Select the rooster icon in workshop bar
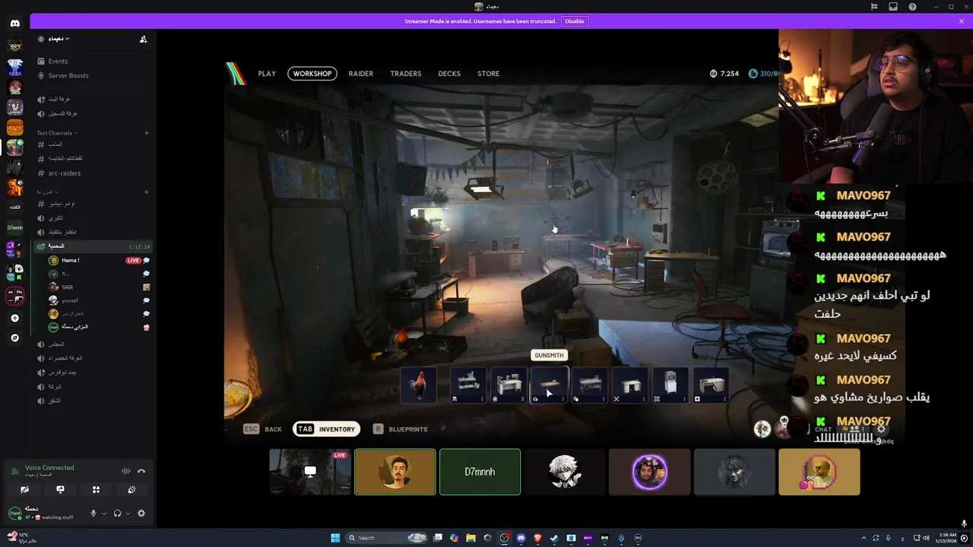The image size is (973, 547). [x=419, y=385]
